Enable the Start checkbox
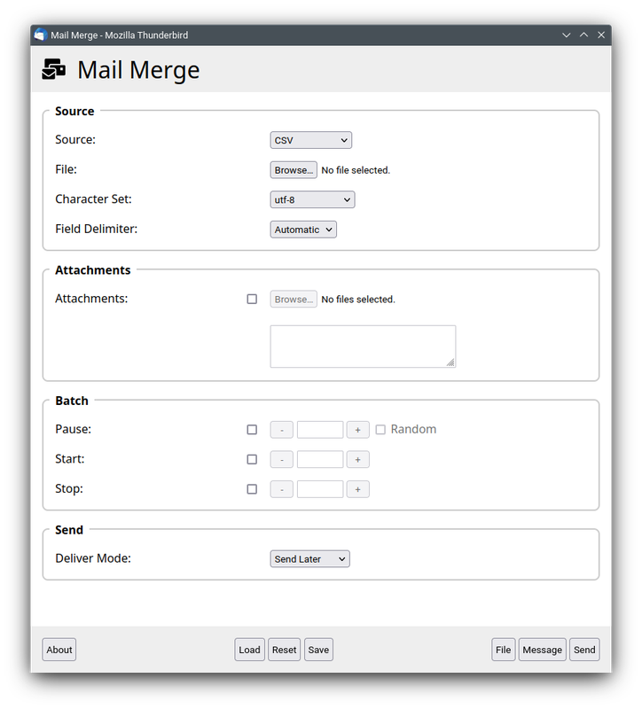 point(252,459)
